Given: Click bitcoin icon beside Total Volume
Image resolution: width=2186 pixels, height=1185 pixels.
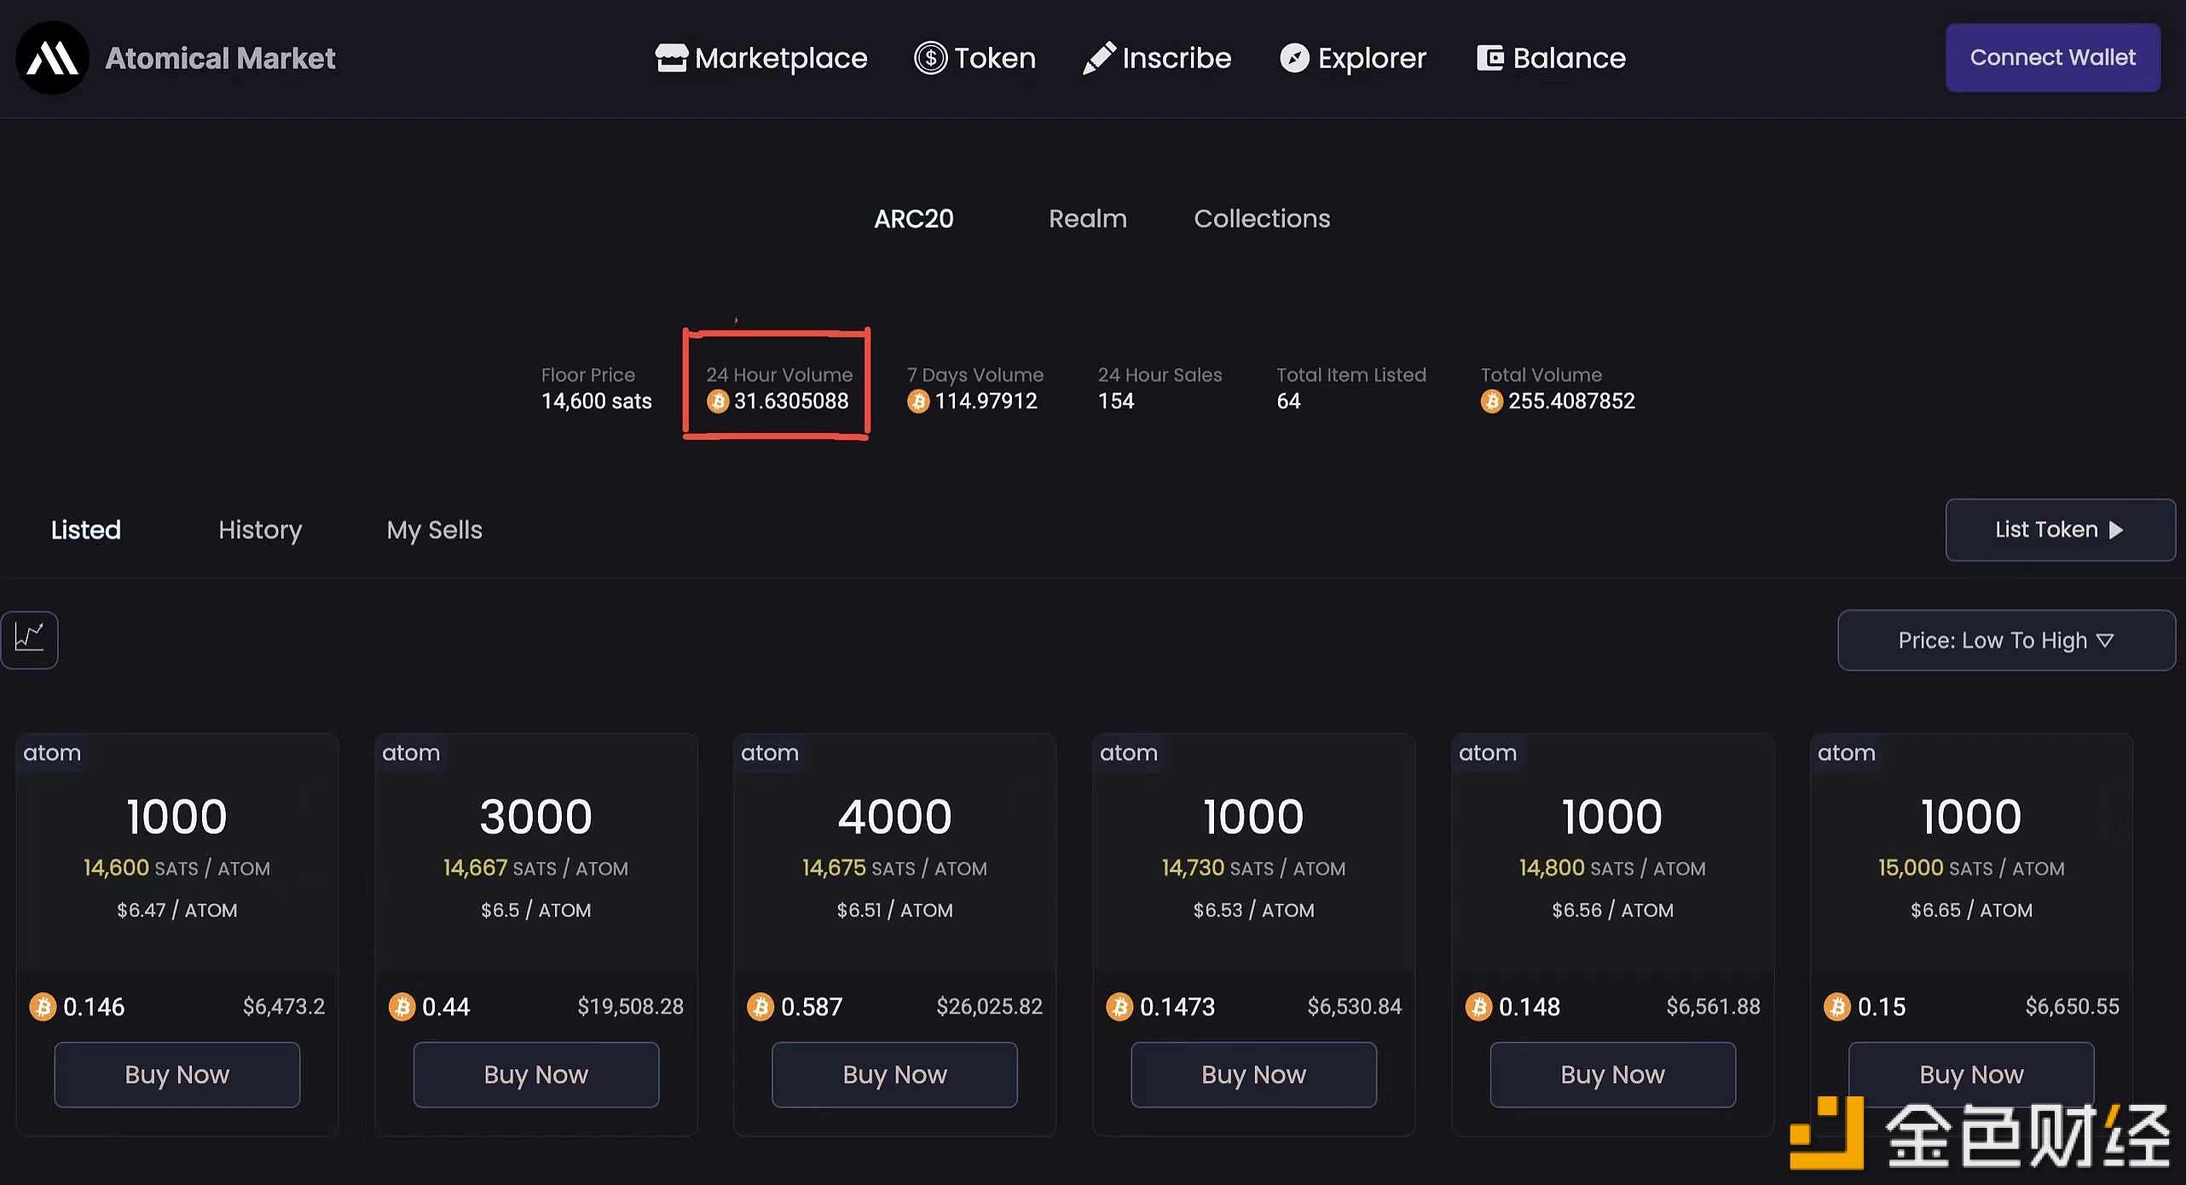Looking at the screenshot, I should click(x=1491, y=401).
